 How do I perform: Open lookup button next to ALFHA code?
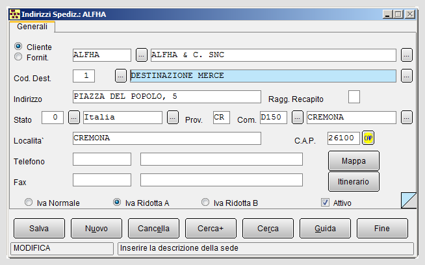[x=141, y=55]
